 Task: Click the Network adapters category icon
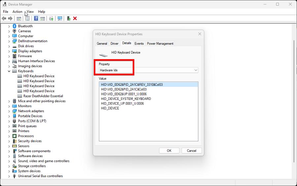tap(15, 111)
